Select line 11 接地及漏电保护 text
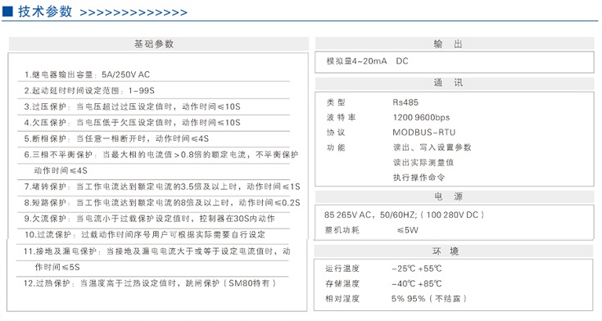The width and height of the screenshot is (602, 321). click(156, 251)
